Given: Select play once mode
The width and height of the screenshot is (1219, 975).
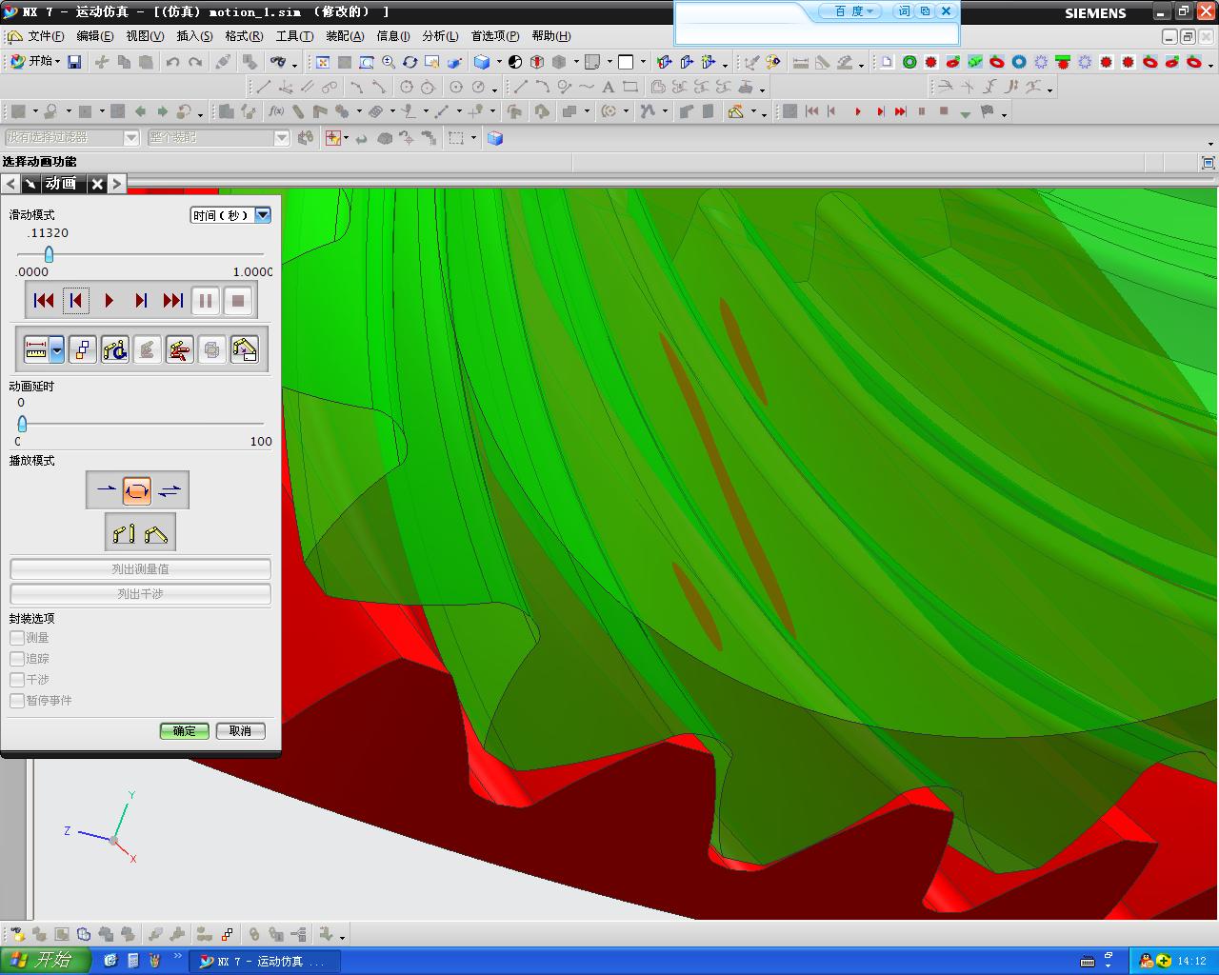Looking at the screenshot, I should pos(105,490).
